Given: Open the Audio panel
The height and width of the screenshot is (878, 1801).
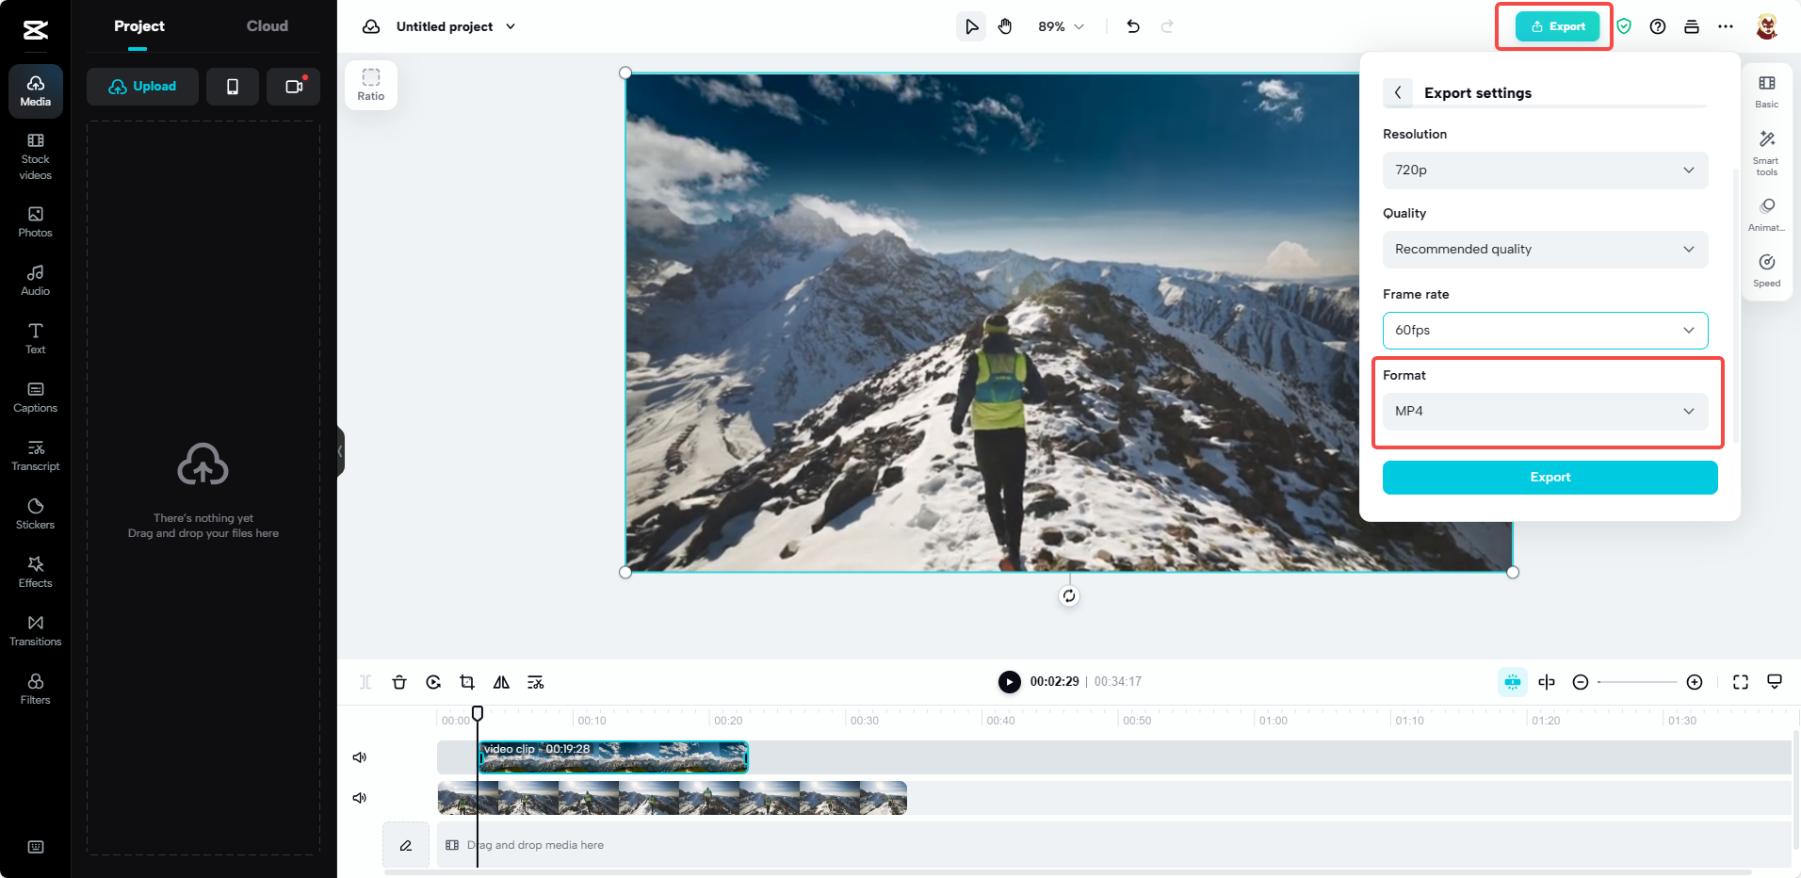Looking at the screenshot, I should click(36, 281).
